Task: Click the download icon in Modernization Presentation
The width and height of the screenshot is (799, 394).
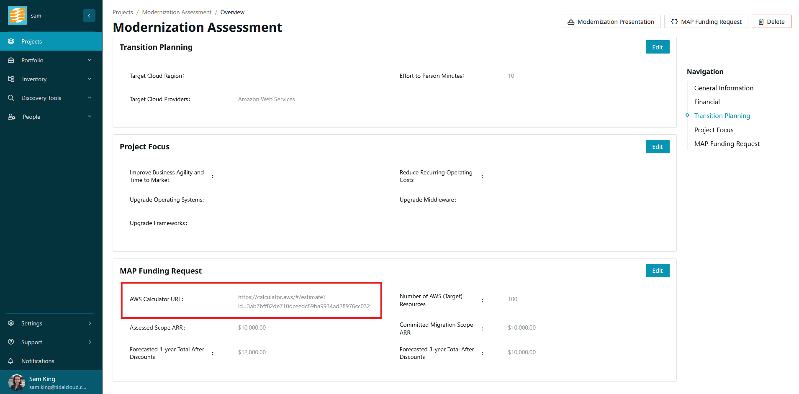Action: coord(571,22)
